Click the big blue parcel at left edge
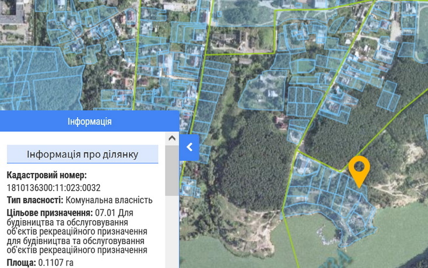The height and width of the screenshot is (268, 428). [x=23, y=76]
